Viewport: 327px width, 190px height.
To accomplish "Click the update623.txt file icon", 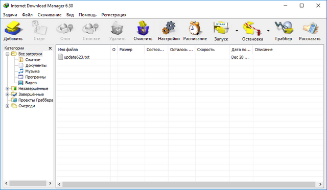I will (x=60, y=57).
